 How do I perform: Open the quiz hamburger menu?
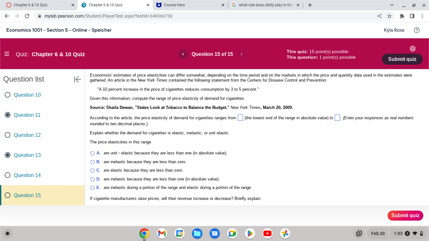(x=7, y=54)
